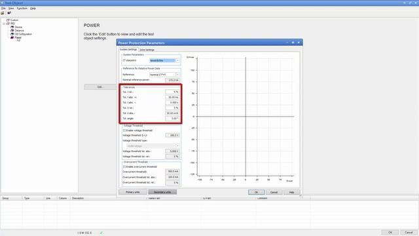Click the Tol. S rel. input field
The height and width of the screenshot is (236, 419).
pyautogui.click(x=172, y=108)
